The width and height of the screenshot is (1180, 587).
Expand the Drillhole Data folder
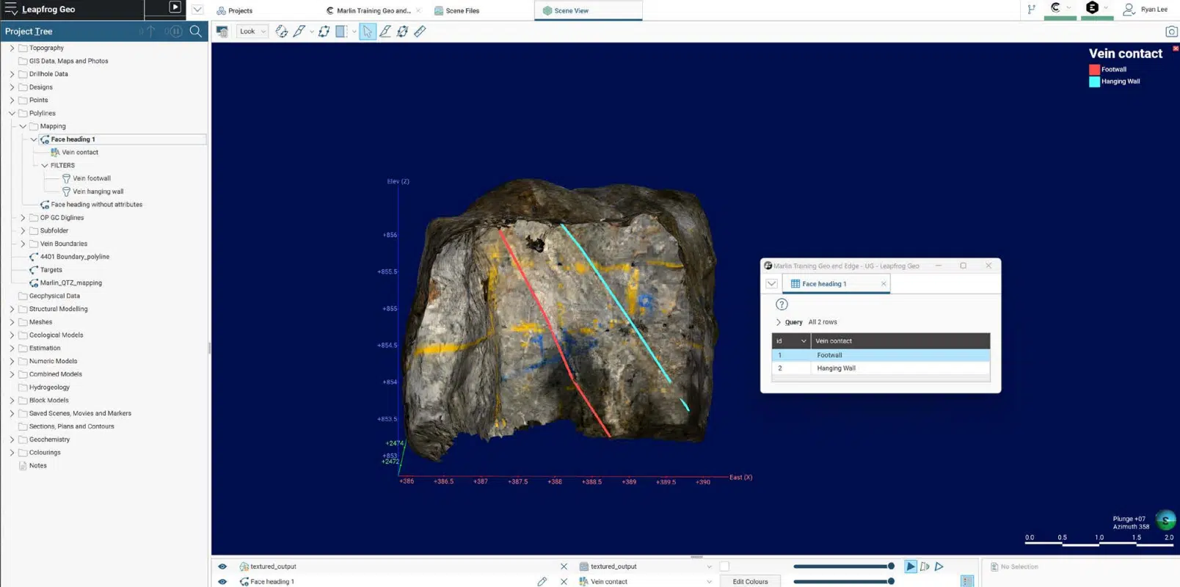point(12,74)
